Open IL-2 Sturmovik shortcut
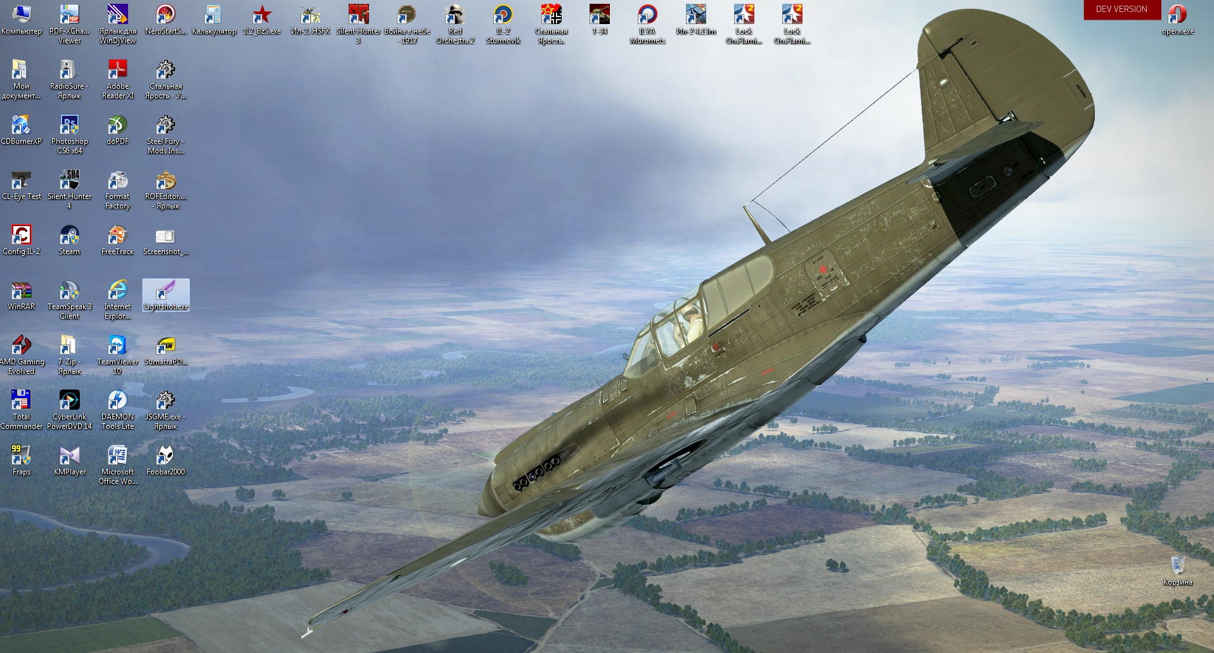This screenshot has height=653, width=1214. coord(503,23)
